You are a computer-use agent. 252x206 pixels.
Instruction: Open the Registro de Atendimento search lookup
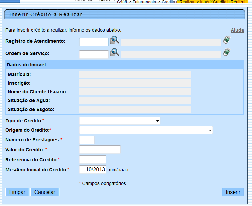(x=115, y=41)
